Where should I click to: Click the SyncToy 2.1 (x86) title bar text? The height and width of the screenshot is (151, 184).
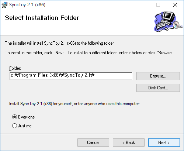(x=27, y=5)
